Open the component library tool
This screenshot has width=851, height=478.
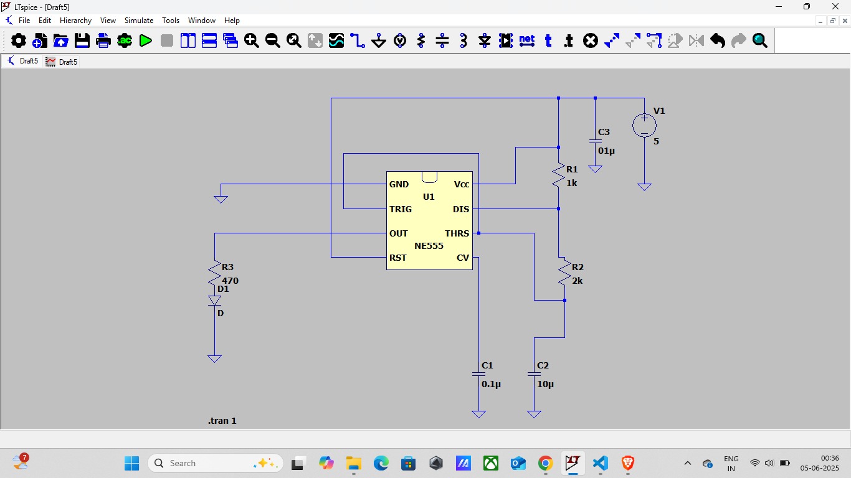tap(506, 41)
